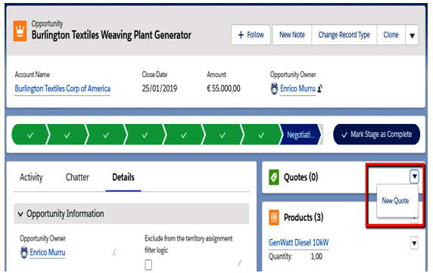This screenshot has height=273, width=433.
Task: Open more actions dropdown next to Clone
Action: pos(412,35)
